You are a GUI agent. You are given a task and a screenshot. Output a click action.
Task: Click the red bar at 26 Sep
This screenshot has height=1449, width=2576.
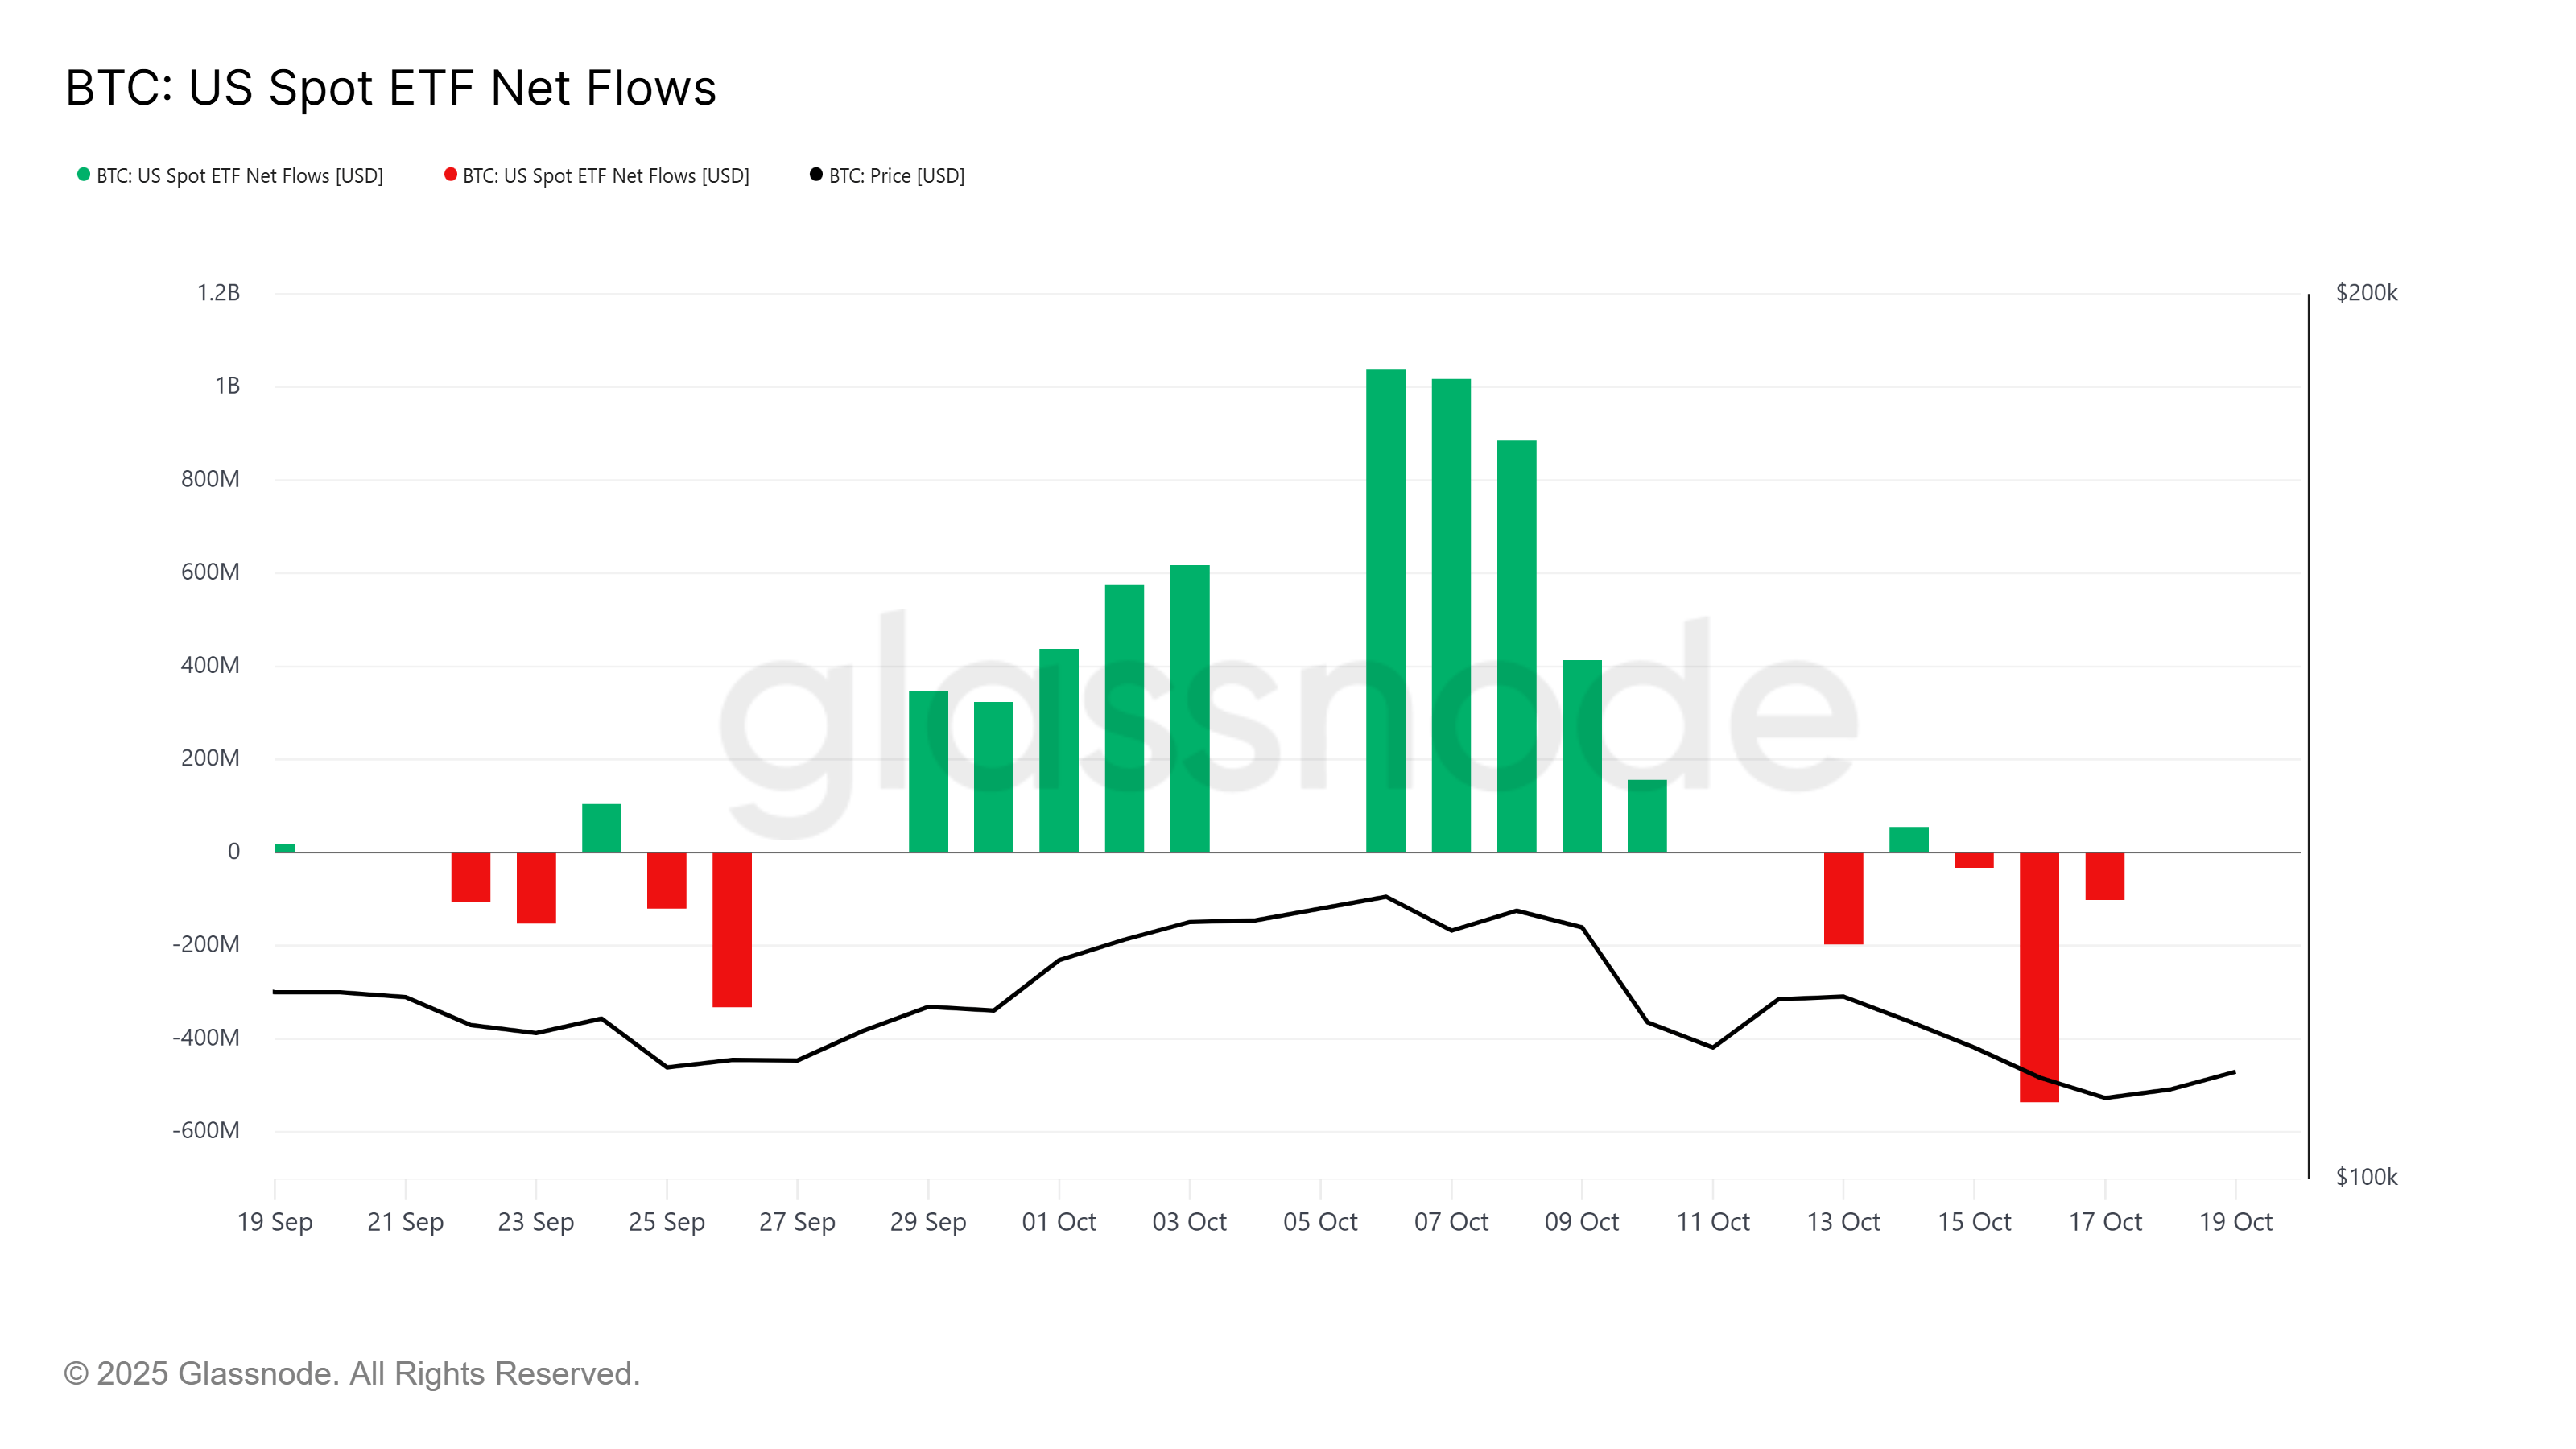732,929
